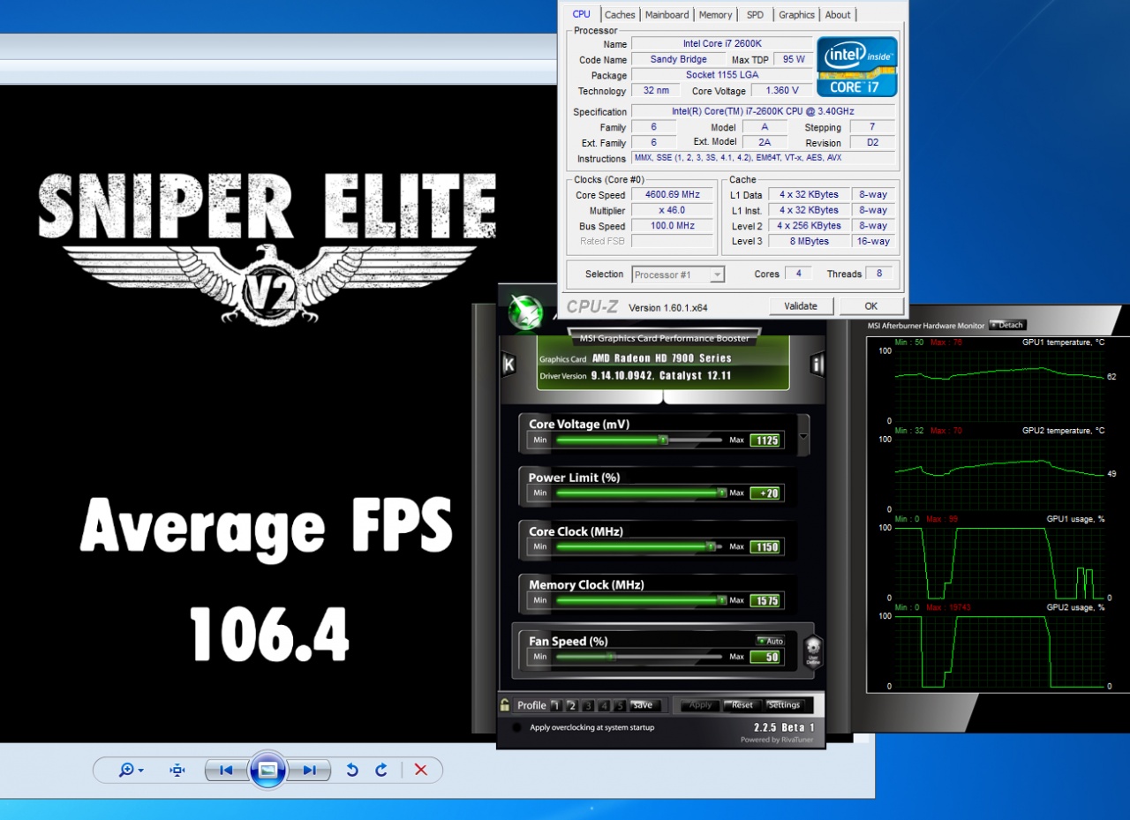Image resolution: width=1130 pixels, height=820 pixels.
Task: Go to previous image in Photo Viewer
Action: tap(227, 771)
